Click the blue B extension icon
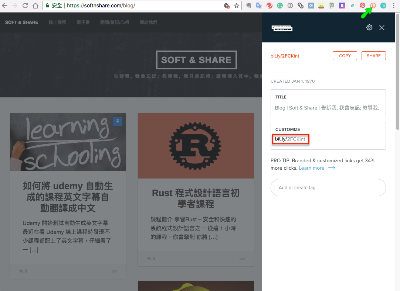Viewport: 400px width, 291px height. [341, 6]
